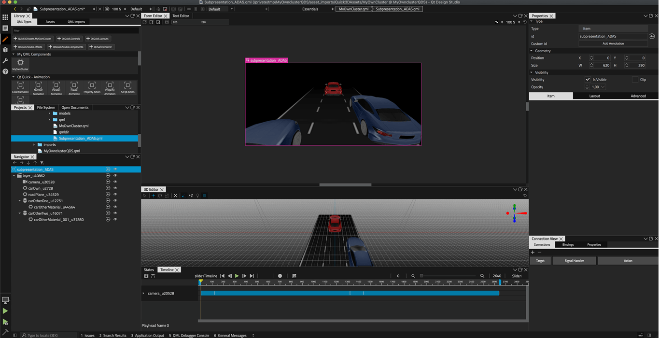
Task: Switch to the Text Editor tab
Action: pos(181,16)
